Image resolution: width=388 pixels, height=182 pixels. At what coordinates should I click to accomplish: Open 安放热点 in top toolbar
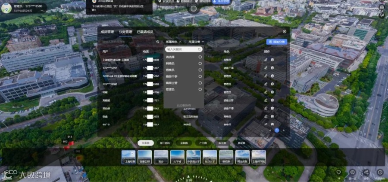click(167, 1)
